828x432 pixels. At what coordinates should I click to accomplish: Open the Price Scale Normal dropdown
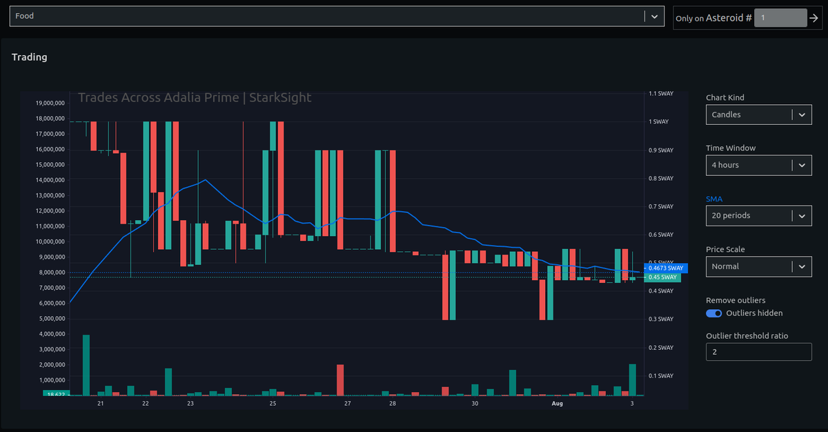pyautogui.click(x=759, y=266)
